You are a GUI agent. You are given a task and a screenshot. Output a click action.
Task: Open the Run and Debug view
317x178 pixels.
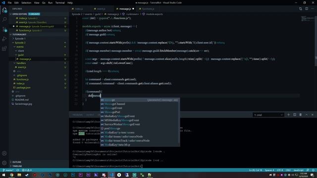[x=4, y=39]
